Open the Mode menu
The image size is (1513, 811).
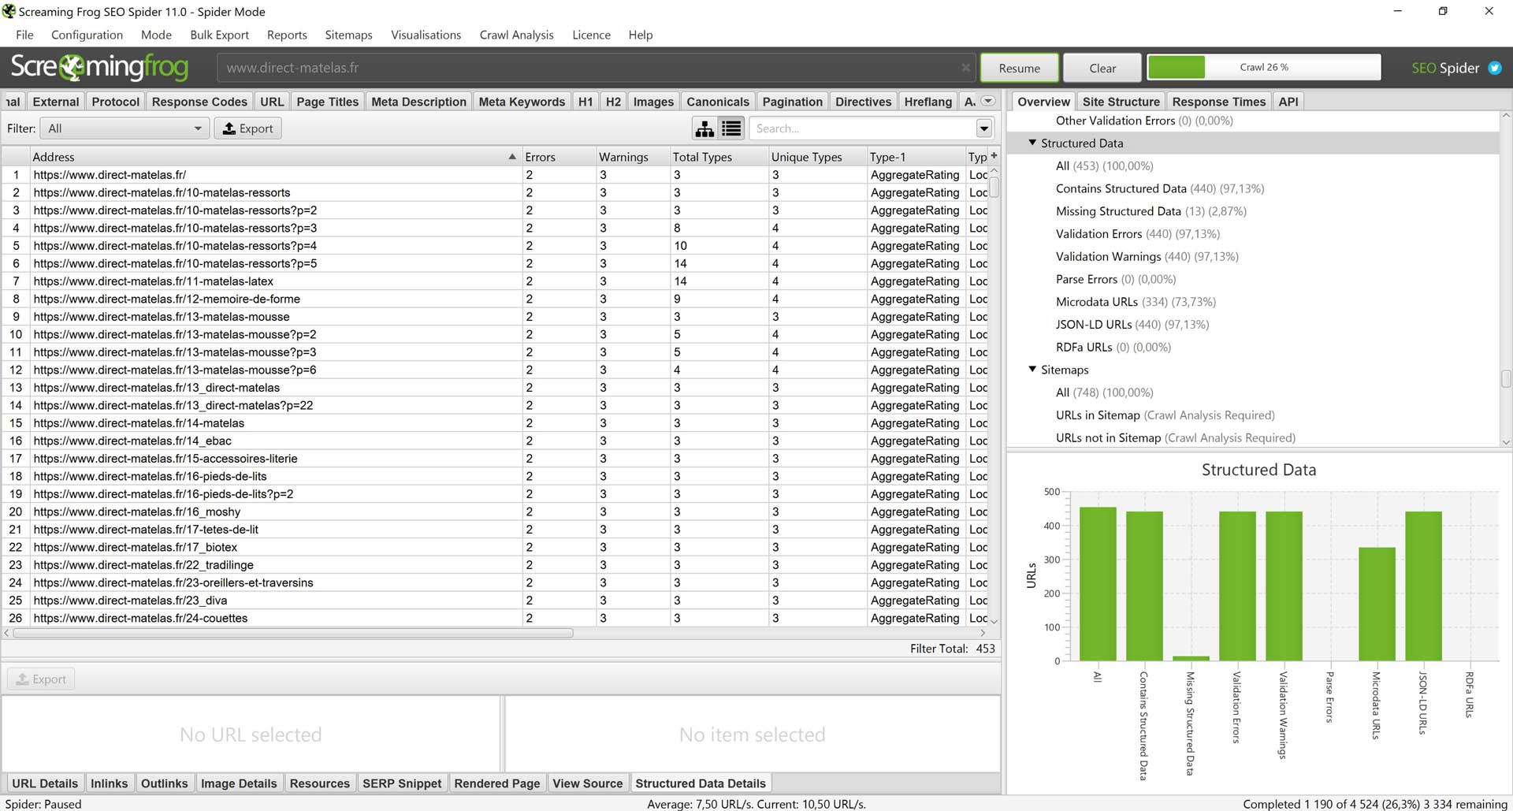coord(156,35)
